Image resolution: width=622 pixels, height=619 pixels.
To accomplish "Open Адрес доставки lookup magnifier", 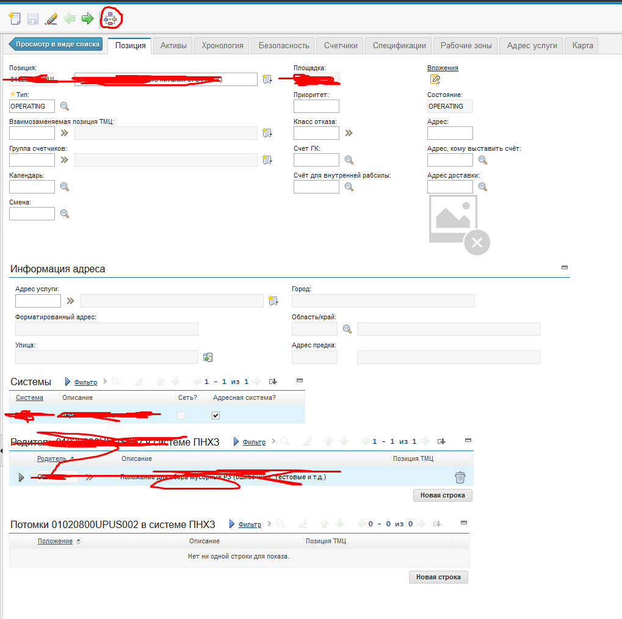I will (x=482, y=187).
